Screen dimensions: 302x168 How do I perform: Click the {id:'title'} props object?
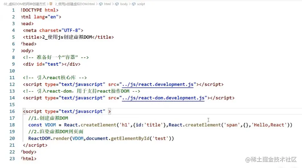149,125
